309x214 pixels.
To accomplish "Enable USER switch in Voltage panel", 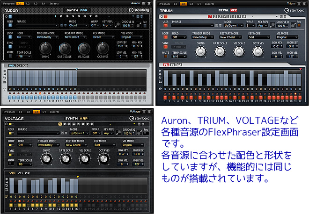I will coord(11,134).
